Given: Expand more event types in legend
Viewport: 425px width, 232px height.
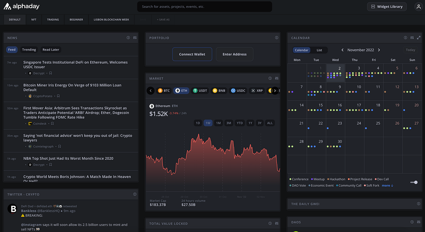Looking at the screenshot, I should (x=387, y=185).
